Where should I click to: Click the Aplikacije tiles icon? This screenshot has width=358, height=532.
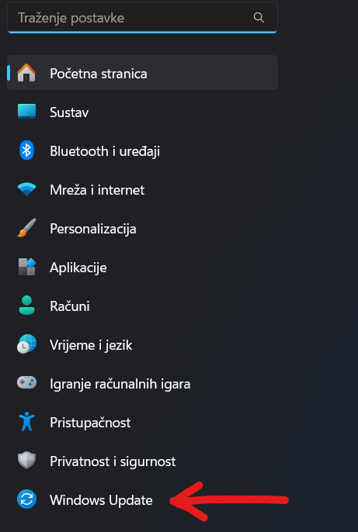26,267
